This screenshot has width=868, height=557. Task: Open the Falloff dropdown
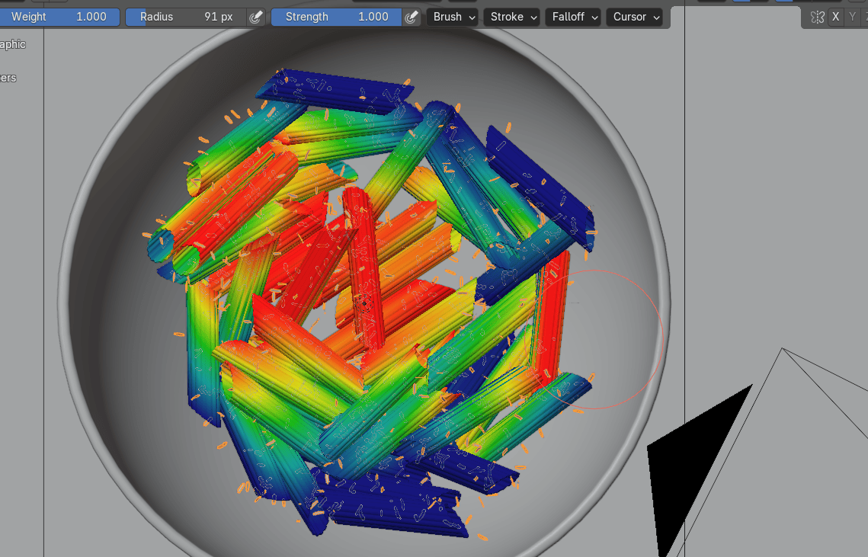[573, 17]
